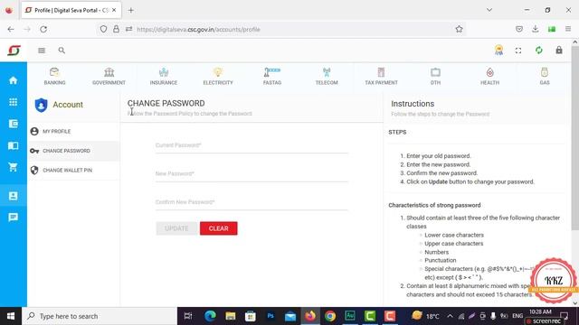
Task: Open Task View on taskbar
Action: click(188, 316)
